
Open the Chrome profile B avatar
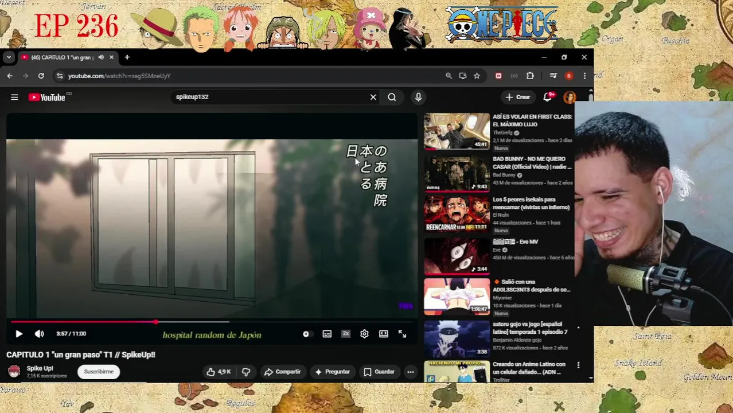(x=569, y=76)
